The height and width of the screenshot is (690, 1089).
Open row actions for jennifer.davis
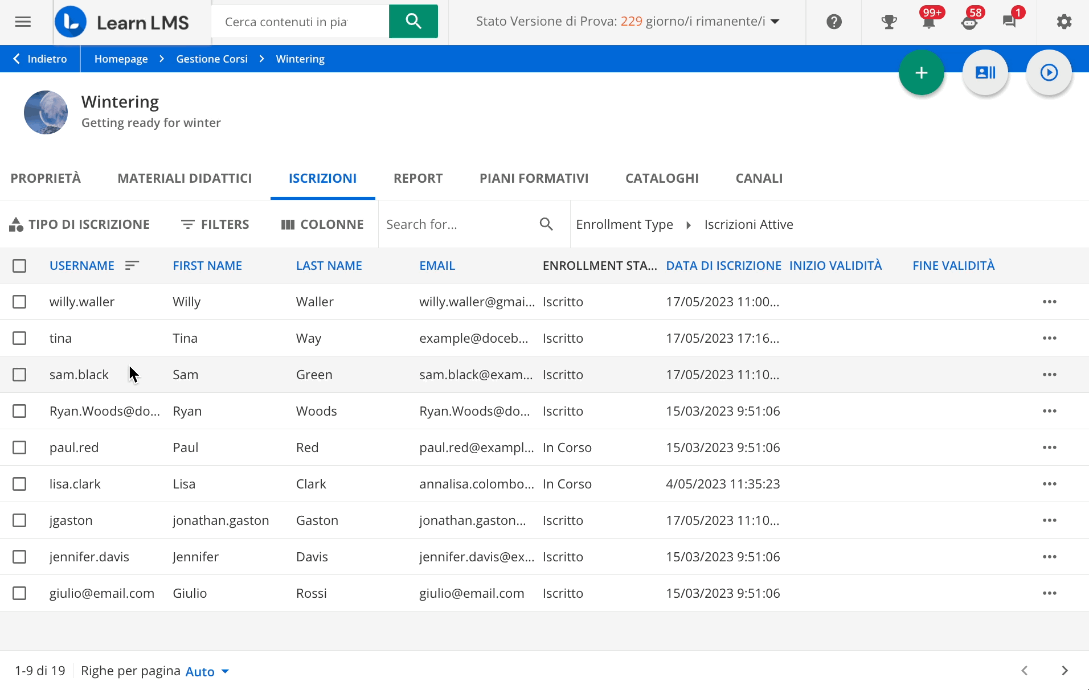pyautogui.click(x=1050, y=557)
